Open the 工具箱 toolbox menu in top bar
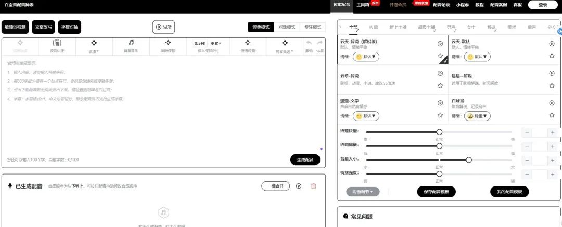 [363, 5]
